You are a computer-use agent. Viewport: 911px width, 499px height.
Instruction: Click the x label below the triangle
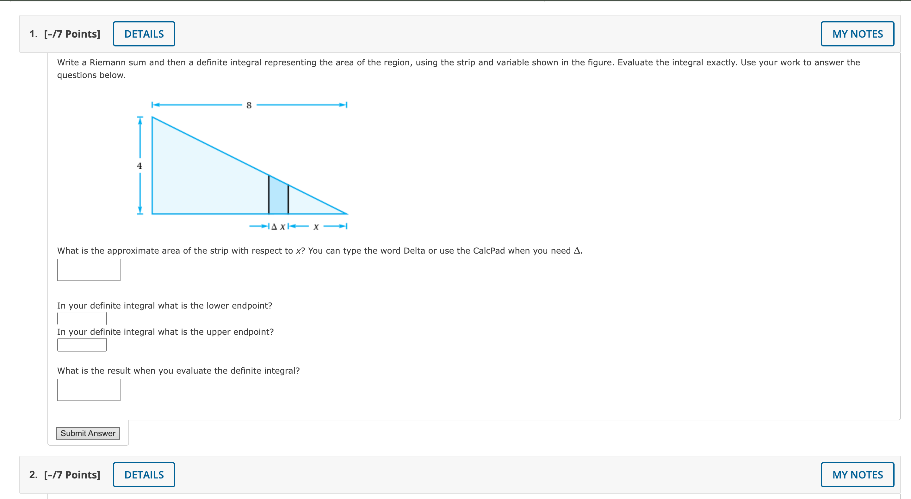316,226
